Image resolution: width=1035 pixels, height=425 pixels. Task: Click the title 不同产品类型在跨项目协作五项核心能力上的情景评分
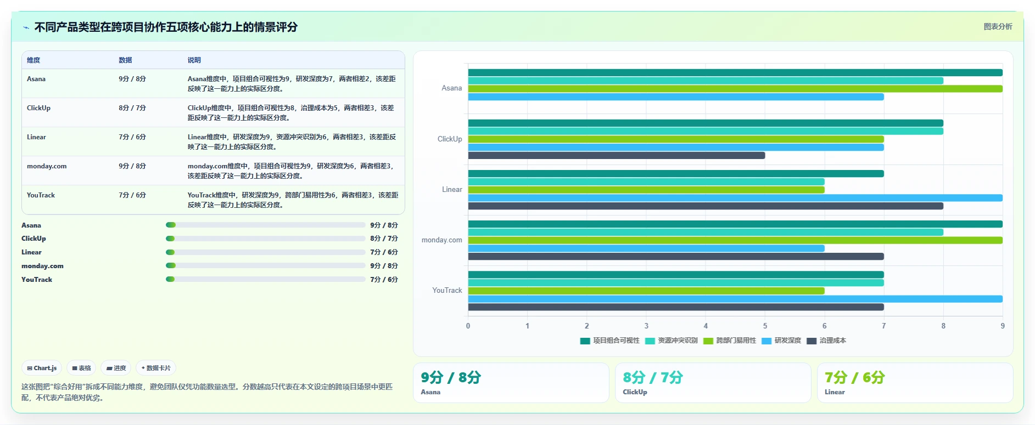(x=166, y=27)
